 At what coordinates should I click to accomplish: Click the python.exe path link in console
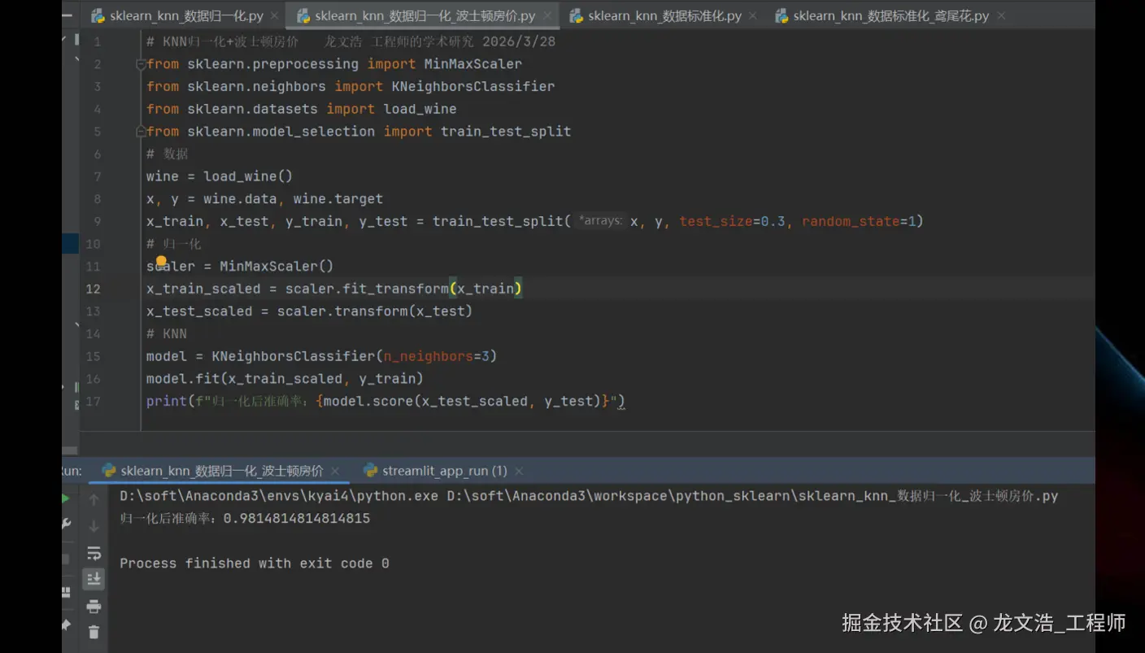tap(279, 496)
